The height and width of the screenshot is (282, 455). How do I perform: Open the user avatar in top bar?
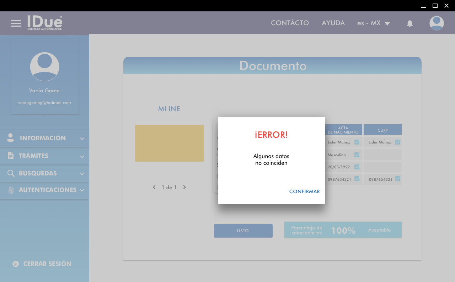(436, 23)
